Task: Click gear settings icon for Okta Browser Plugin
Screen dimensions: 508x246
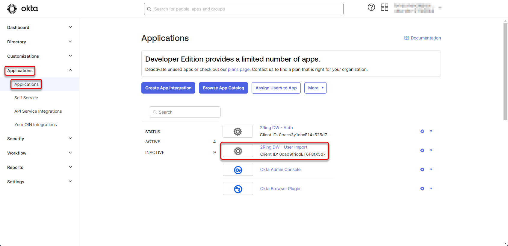Action: tap(422, 189)
